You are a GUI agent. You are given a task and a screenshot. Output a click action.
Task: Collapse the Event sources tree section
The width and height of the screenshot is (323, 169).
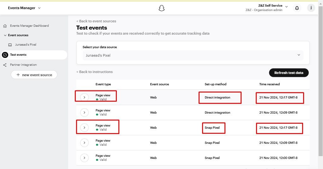(x=5, y=35)
